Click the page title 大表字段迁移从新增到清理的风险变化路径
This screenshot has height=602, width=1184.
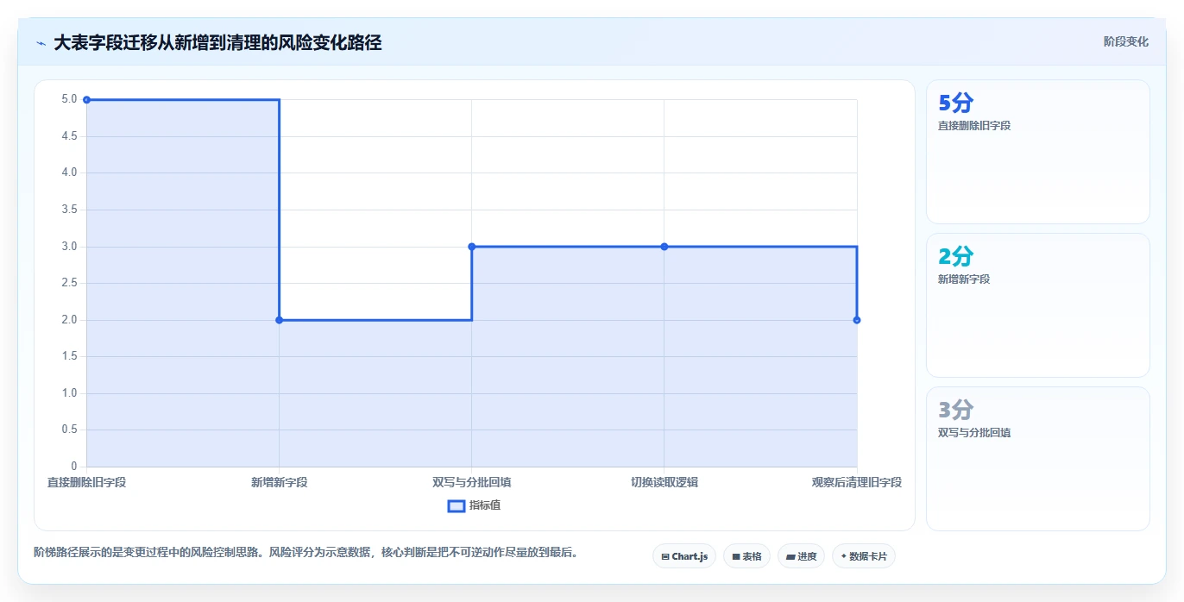(217, 42)
